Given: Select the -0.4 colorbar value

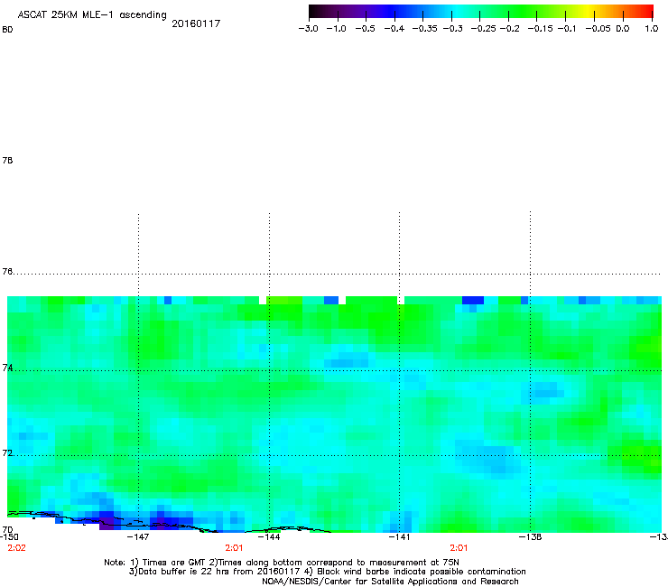Looking at the screenshot, I should [x=394, y=29].
